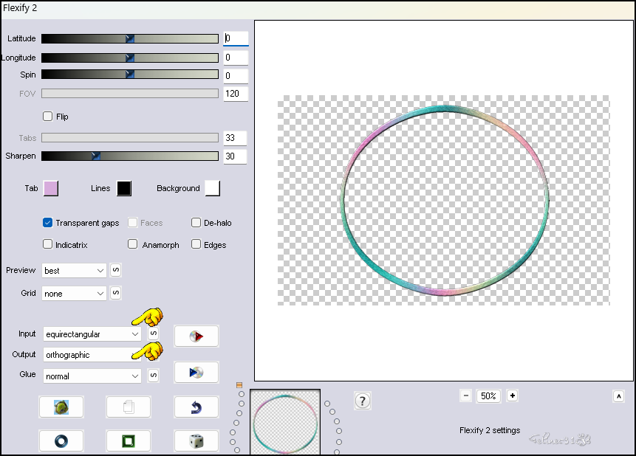Image resolution: width=636 pixels, height=456 pixels.
Task: Click the dark blue ring button
Action: coord(61,441)
